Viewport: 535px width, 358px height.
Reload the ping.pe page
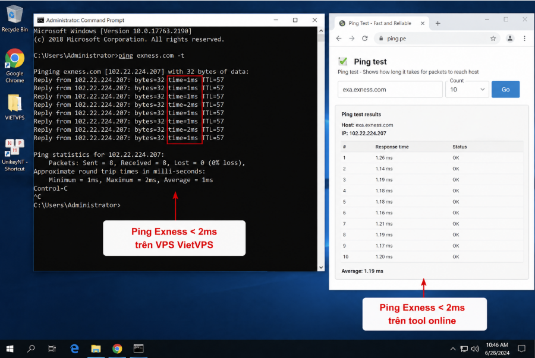[365, 39]
